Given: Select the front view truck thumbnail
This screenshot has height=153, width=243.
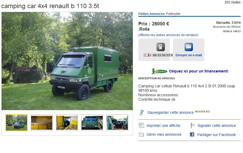Looking at the screenshot, I should click(x=92, y=123).
